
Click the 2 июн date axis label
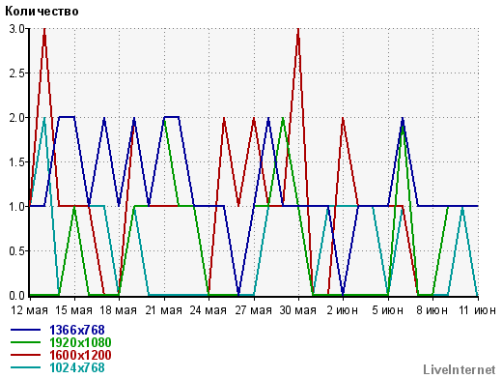pos(343,310)
